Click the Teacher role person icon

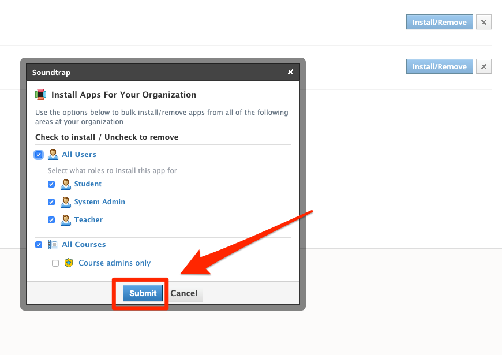[66, 220]
